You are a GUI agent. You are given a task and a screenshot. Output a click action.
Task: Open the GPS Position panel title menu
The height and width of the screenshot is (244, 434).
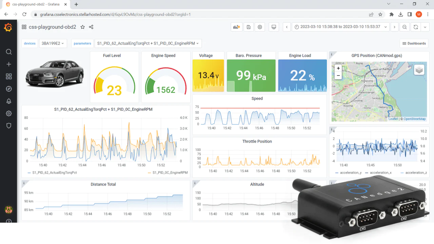pyautogui.click(x=377, y=56)
